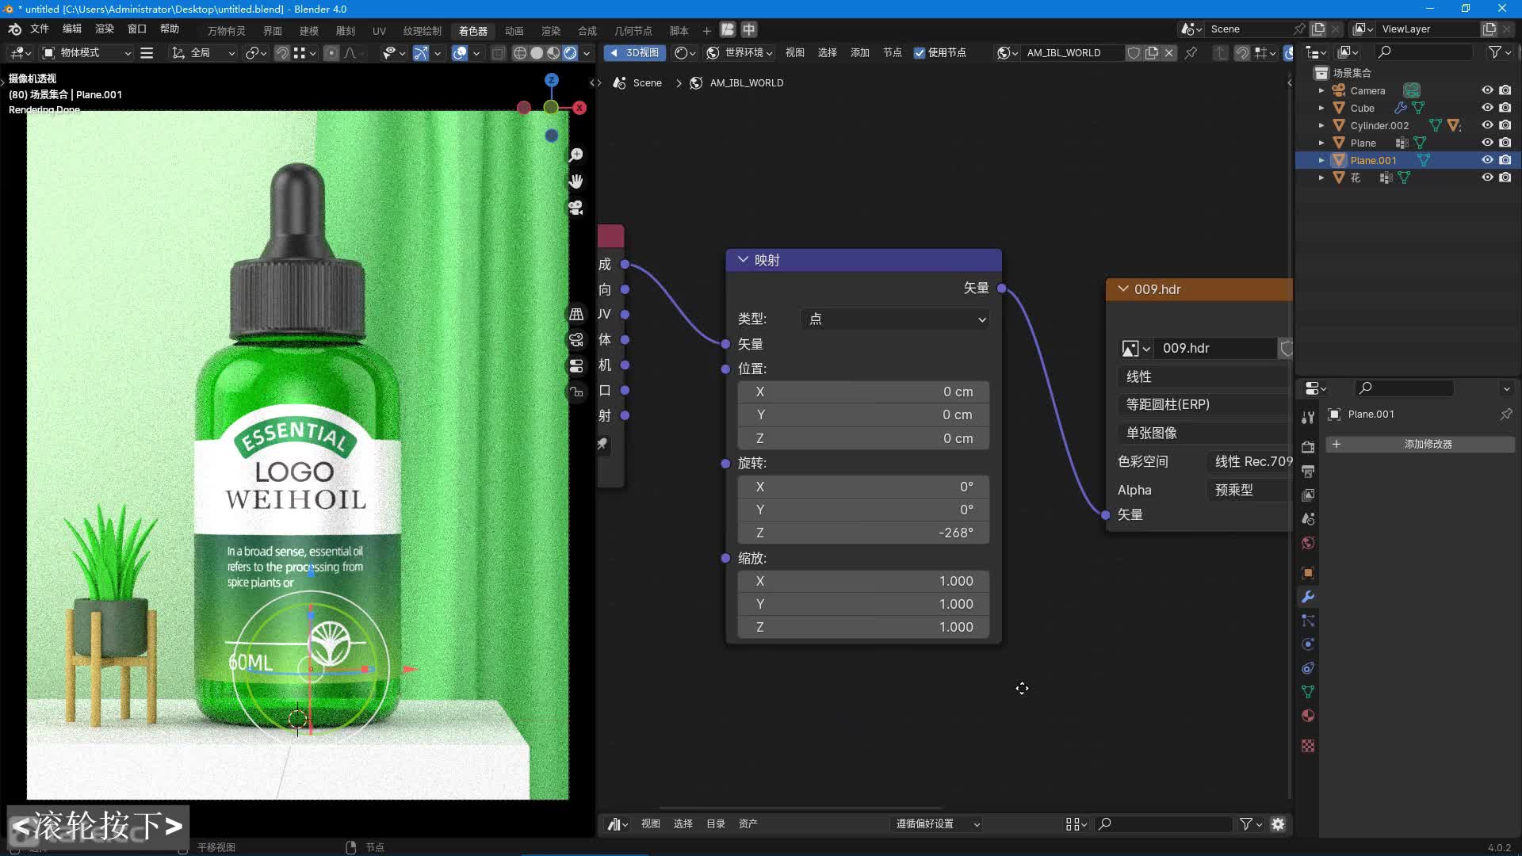Open the Physics properties tab
Image resolution: width=1522 pixels, height=856 pixels.
(1308, 644)
